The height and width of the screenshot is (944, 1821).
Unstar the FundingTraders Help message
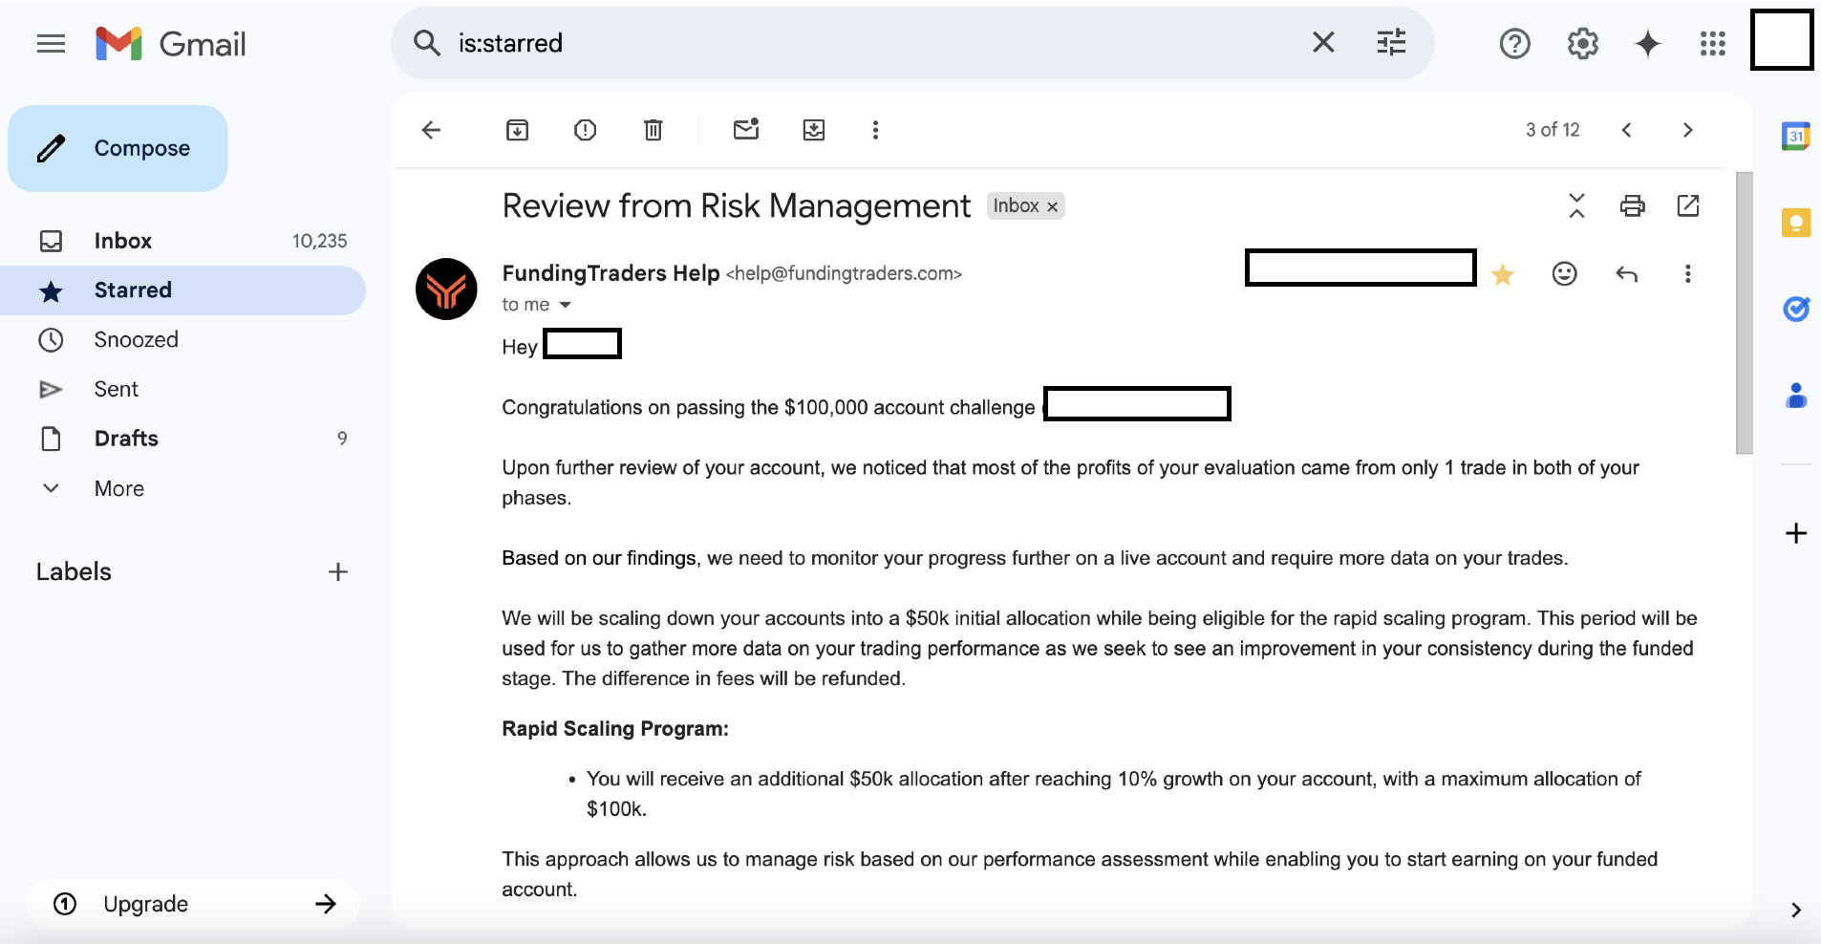point(1503,275)
